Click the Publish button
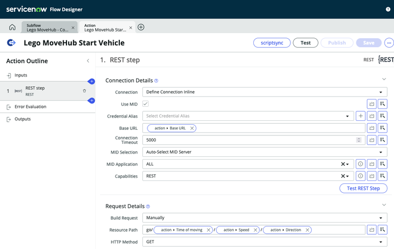 [337, 43]
